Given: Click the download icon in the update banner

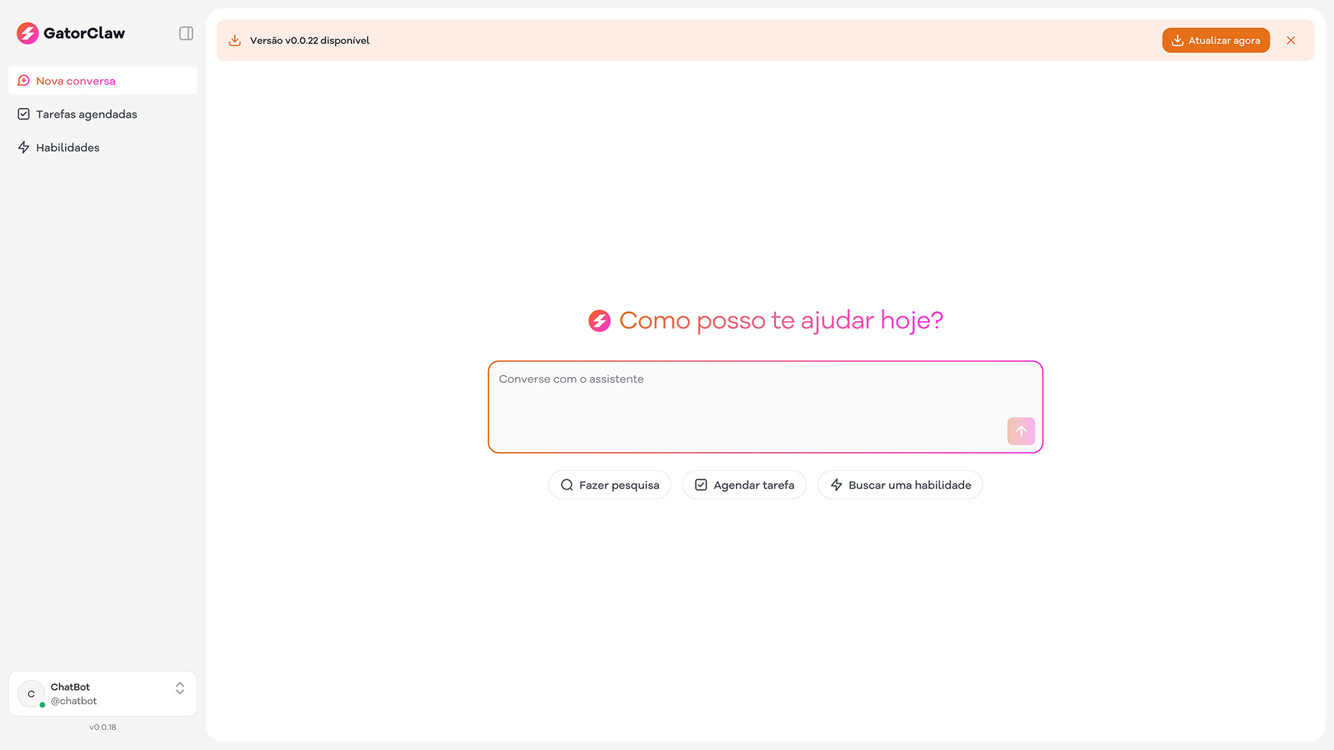Looking at the screenshot, I should pos(235,40).
